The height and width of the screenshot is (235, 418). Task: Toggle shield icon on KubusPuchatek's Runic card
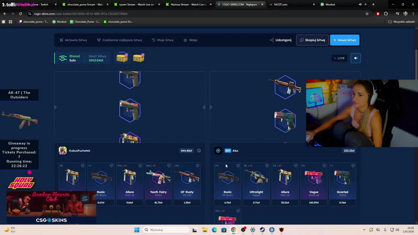[x=111, y=166]
